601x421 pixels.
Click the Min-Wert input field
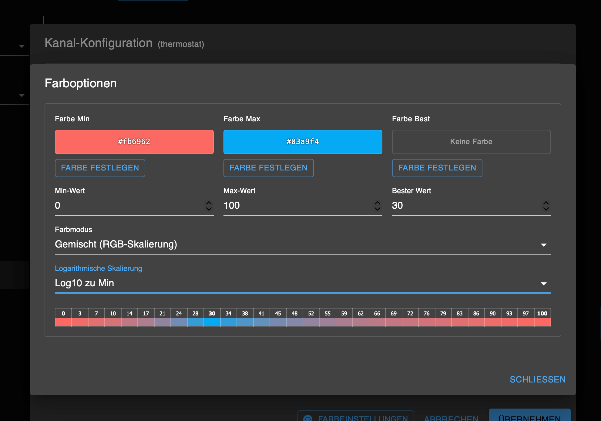(127, 206)
